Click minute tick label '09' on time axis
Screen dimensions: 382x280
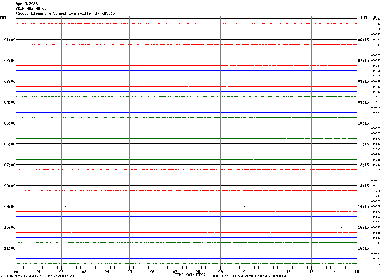[221, 272]
